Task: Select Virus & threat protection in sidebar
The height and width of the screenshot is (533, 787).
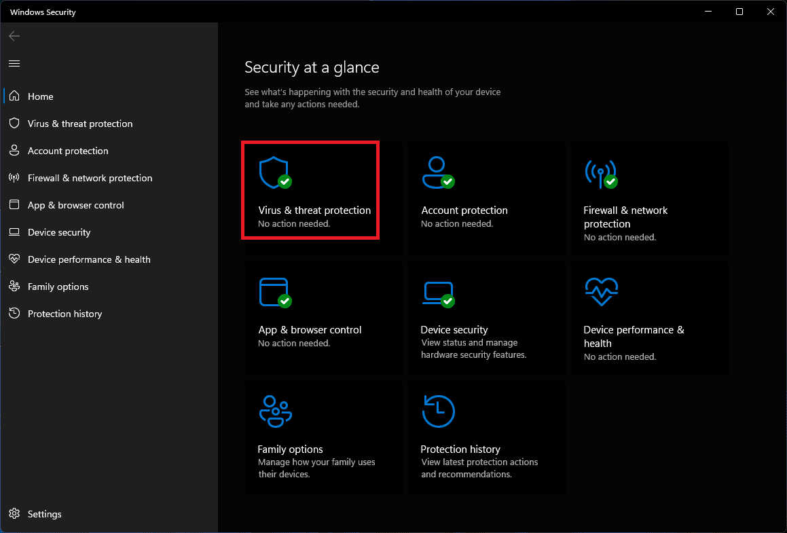Action: pyautogui.click(x=79, y=124)
